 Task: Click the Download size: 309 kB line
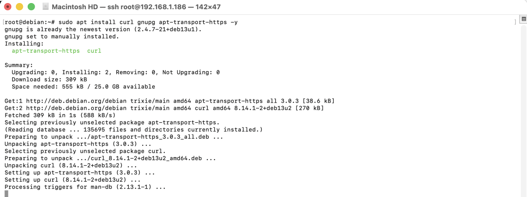click(49, 79)
